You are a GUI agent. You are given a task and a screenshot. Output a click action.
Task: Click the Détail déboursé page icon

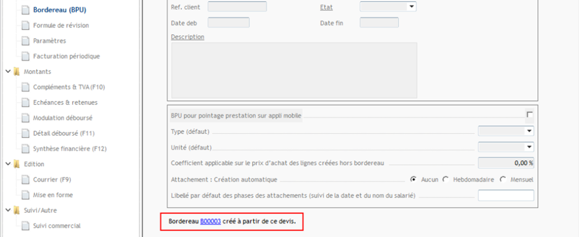[x=25, y=133]
